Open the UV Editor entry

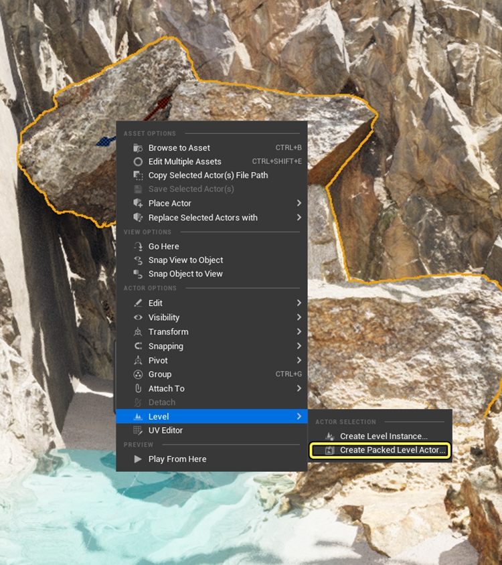[212, 430]
